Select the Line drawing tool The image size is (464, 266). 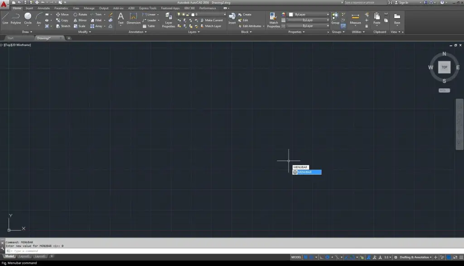click(5, 18)
